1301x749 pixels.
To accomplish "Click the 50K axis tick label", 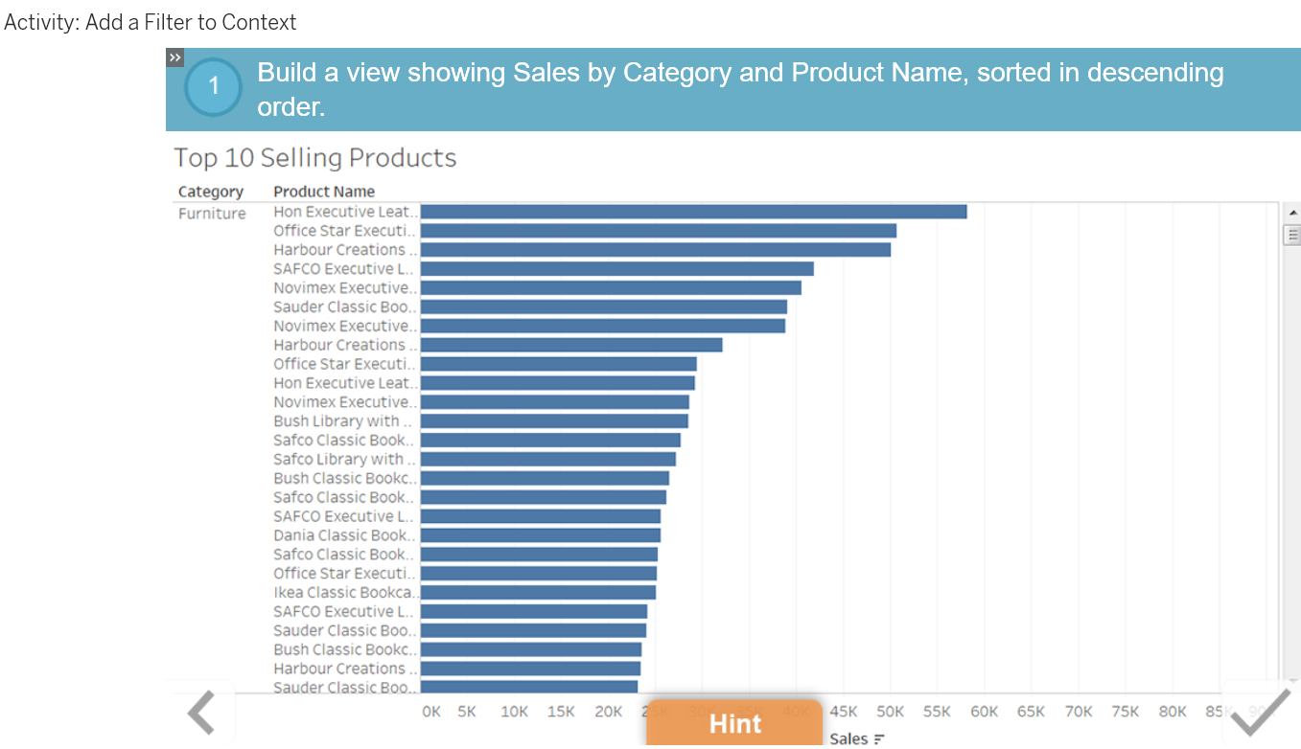I will point(891,712).
